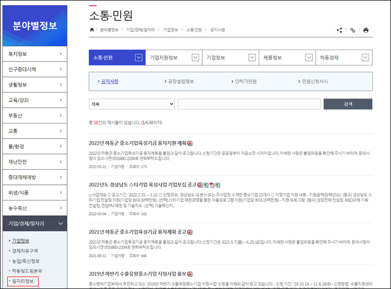Select 공지사항 sub-tab
This screenshot has height=289, width=391.
[x=109, y=81]
